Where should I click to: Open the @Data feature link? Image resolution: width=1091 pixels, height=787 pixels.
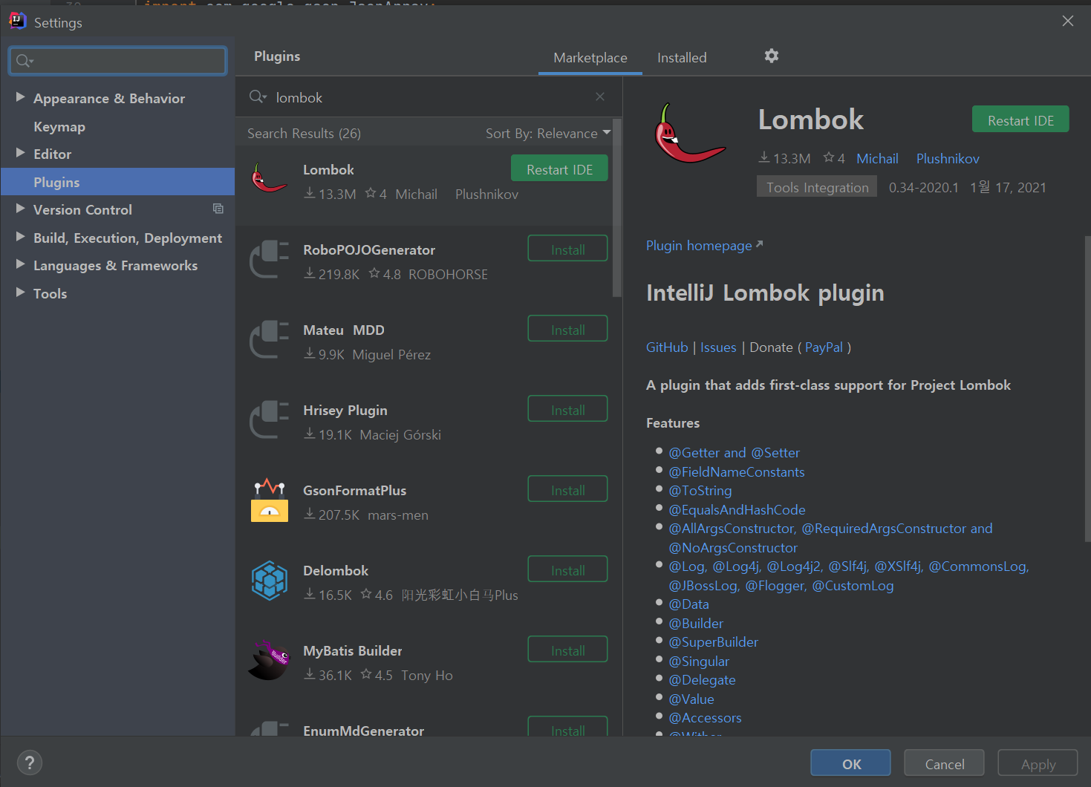[689, 604]
